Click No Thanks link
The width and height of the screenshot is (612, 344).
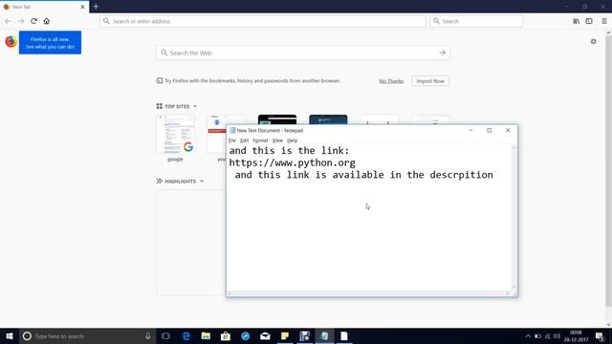[391, 81]
